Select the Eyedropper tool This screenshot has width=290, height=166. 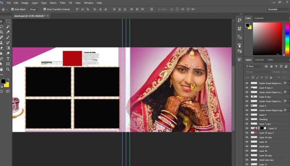[x=8, y=32]
